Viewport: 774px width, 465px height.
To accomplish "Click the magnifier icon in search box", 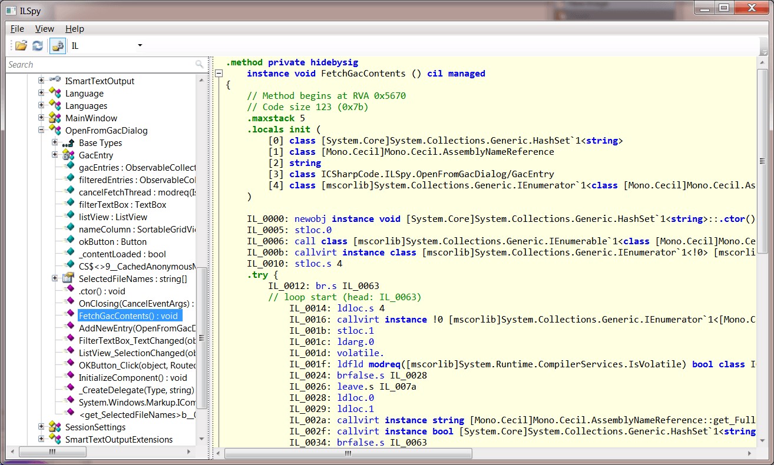I will point(200,65).
